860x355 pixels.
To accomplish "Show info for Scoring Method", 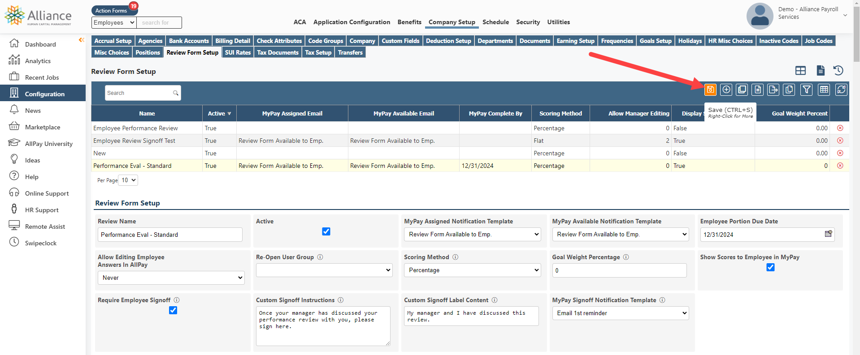I will (x=456, y=257).
